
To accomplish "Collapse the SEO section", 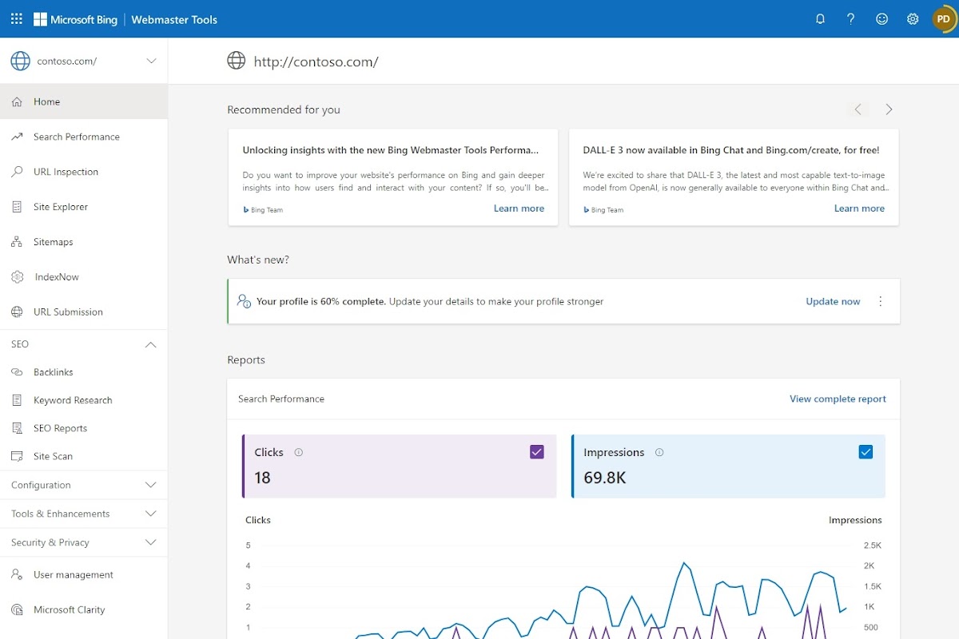I will pos(150,344).
